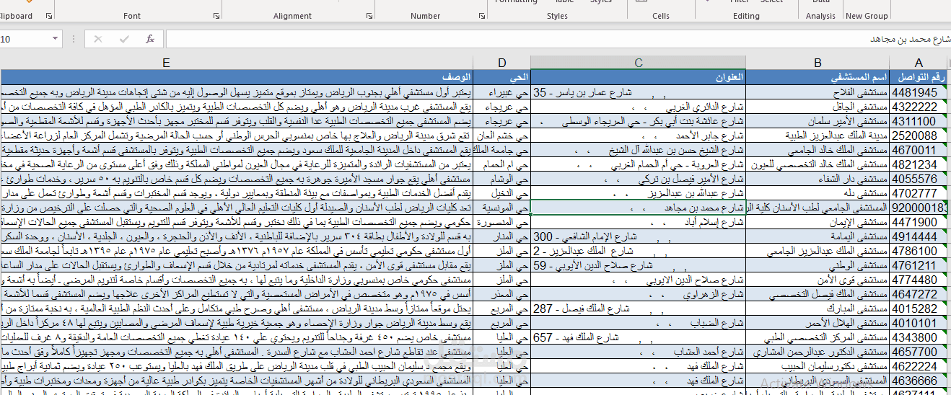Screen dimensions: 951x395
Task: Select cell with number 4322222
Action: [918, 107]
